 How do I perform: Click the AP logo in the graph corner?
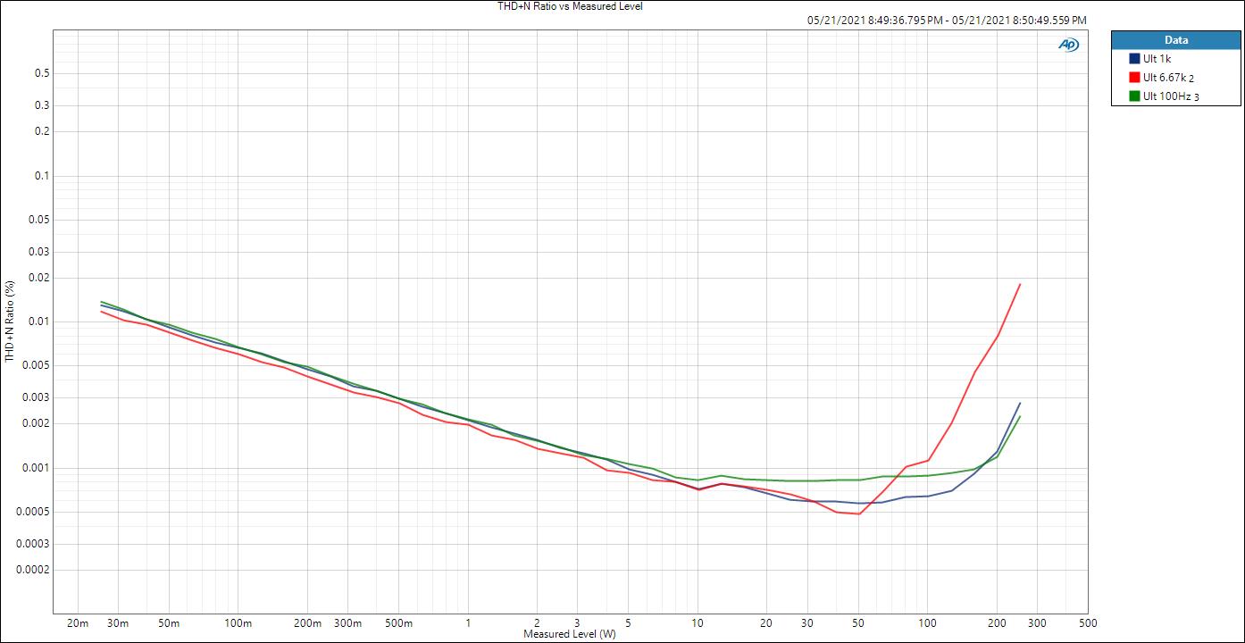1068,45
